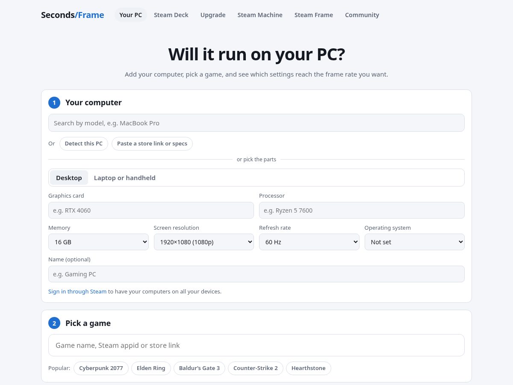The height and width of the screenshot is (385, 513).
Task: Expand the Operating system dropdown
Action: pyautogui.click(x=415, y=242)
